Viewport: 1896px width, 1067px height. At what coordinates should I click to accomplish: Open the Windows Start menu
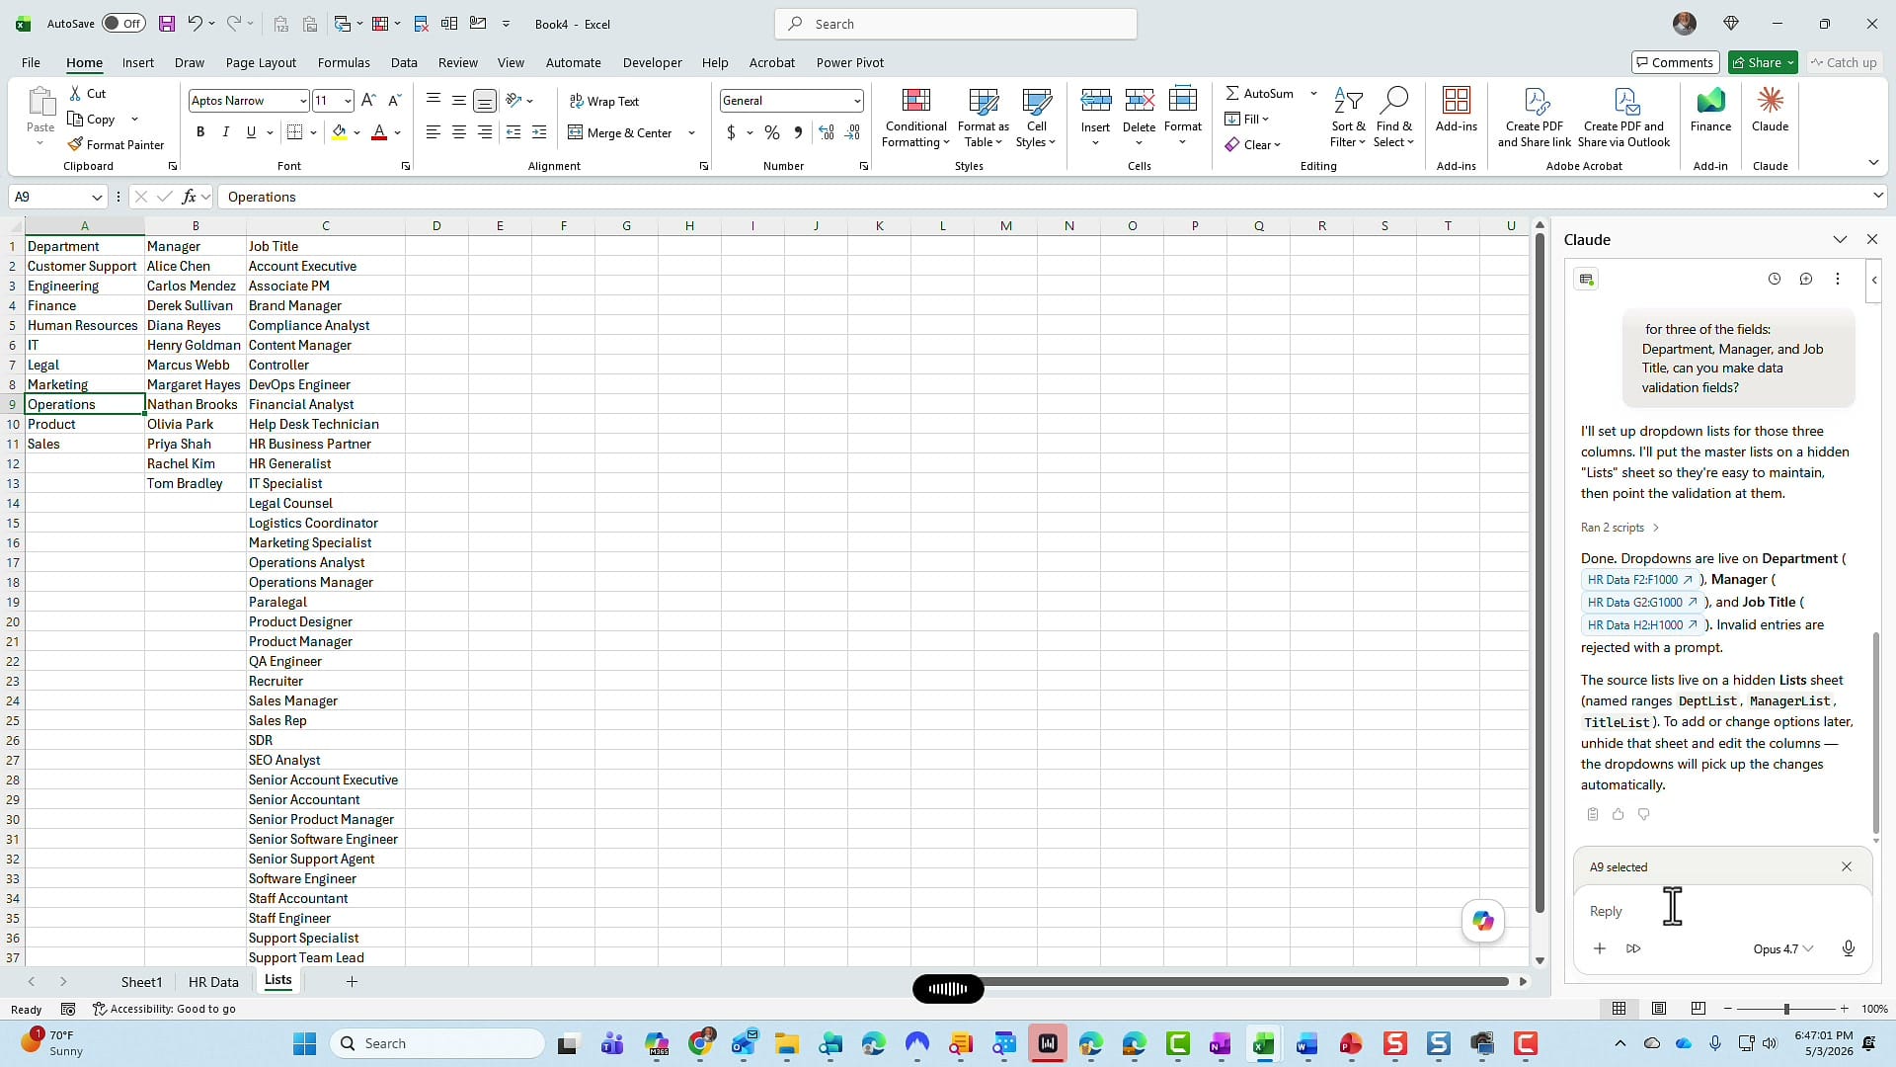click(304, 1043)
